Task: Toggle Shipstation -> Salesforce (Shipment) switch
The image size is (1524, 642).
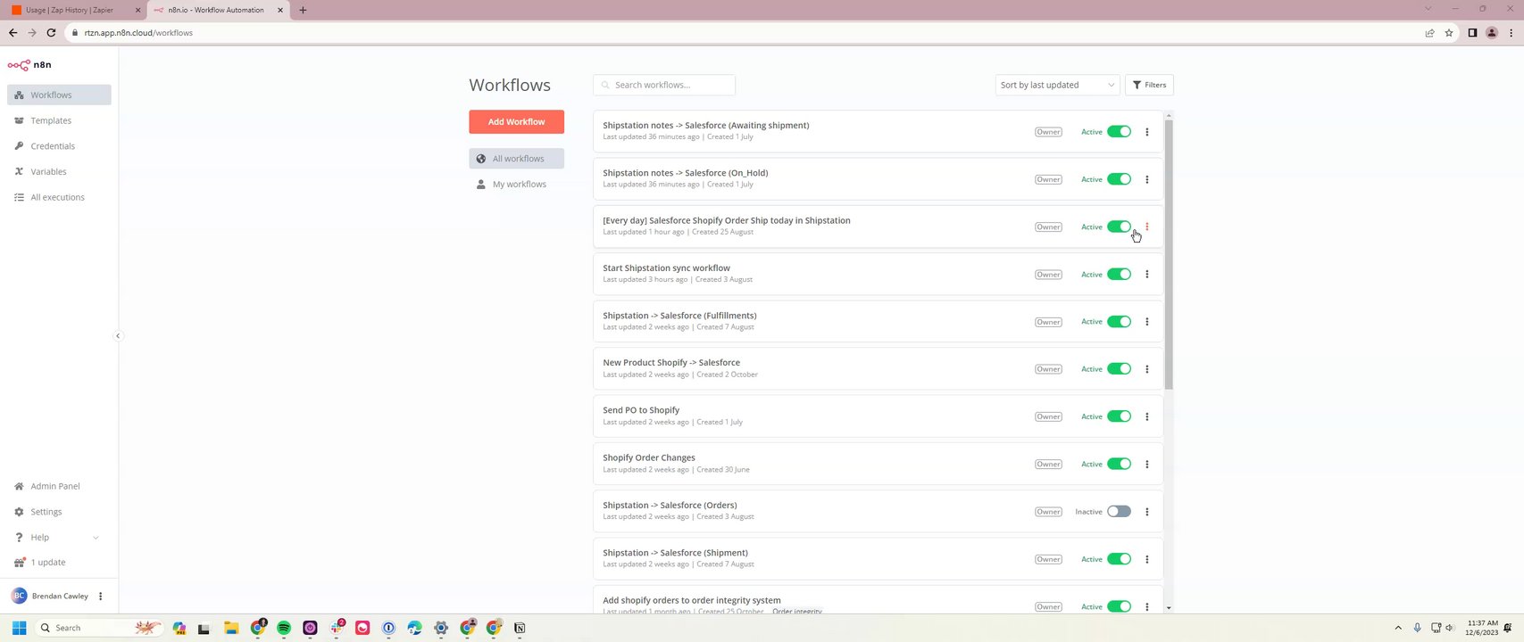Action: (x=1119, y=559)
